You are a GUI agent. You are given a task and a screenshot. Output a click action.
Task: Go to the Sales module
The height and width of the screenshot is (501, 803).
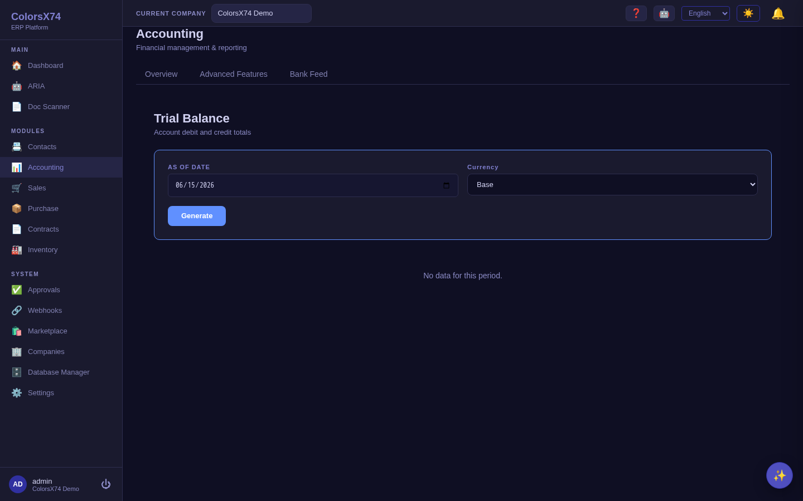[x=61, y=188]
